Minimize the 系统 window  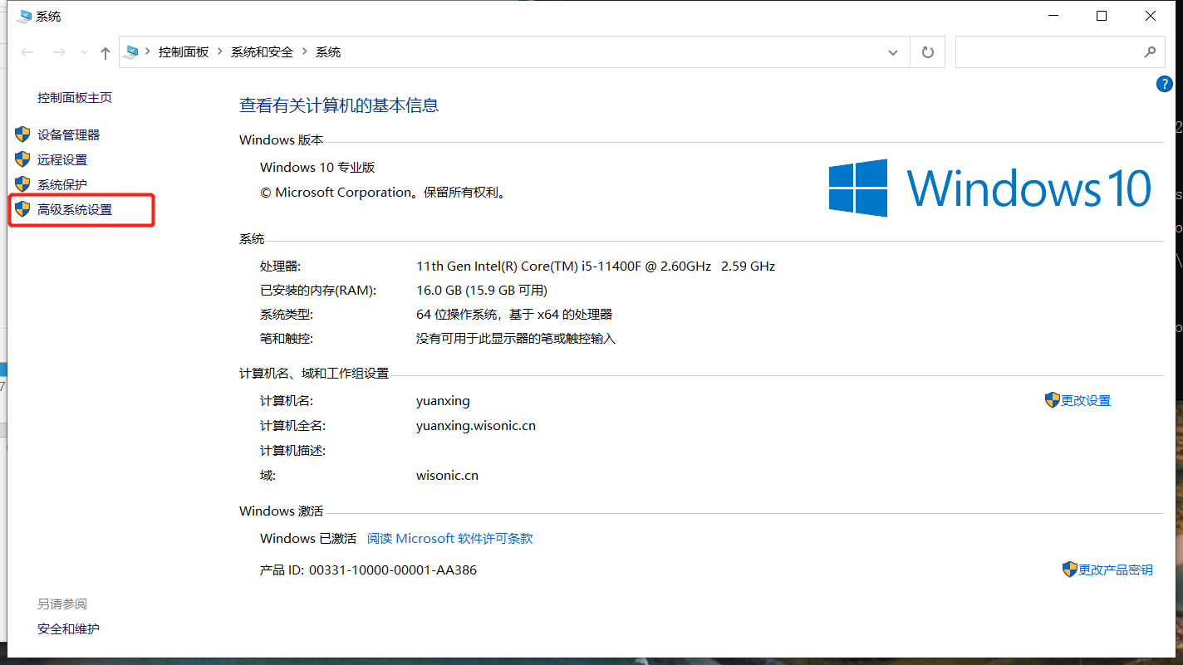pyautogui.click(x=1053, y=16)
